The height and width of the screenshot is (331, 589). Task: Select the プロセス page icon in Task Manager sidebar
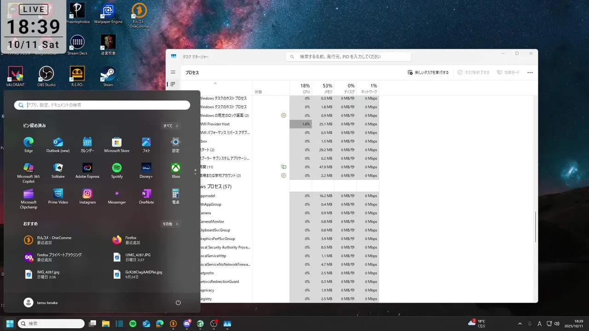pos(173,84)
